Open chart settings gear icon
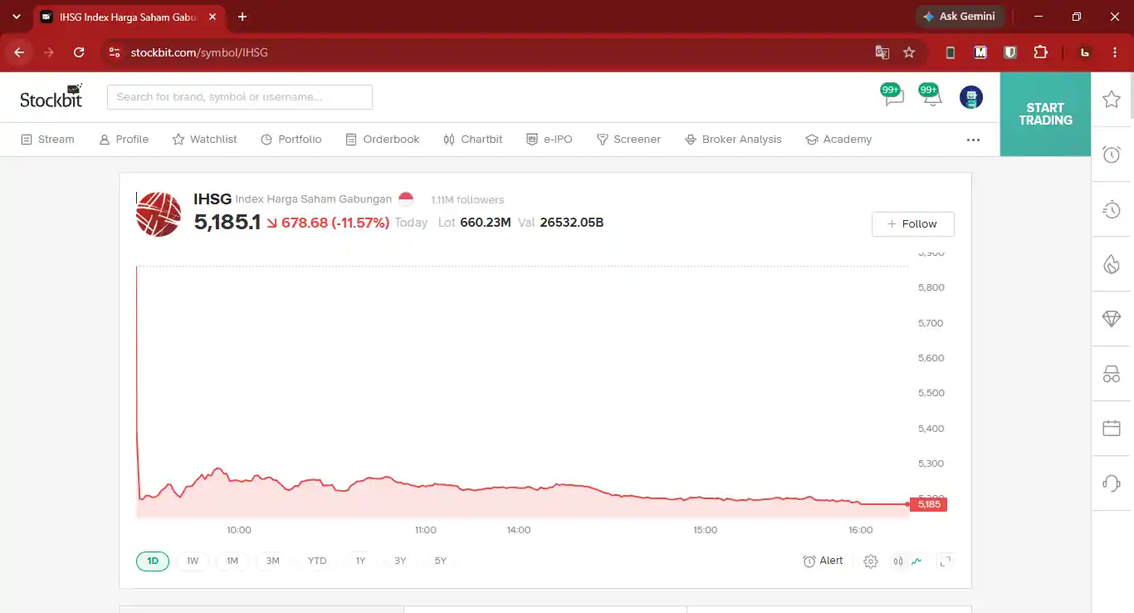 coord(871,562)
